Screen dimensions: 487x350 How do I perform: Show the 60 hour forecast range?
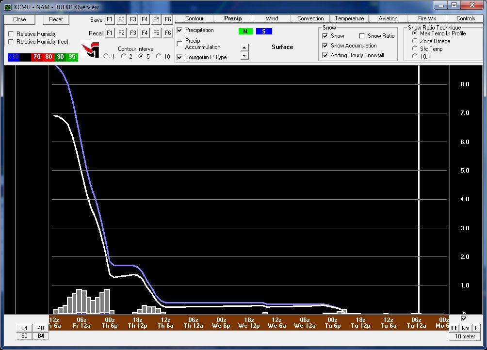(24, 336)
